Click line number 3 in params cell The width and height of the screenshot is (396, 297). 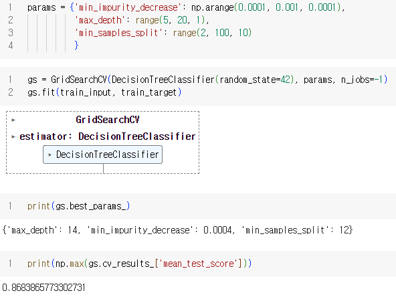(10, 33)
